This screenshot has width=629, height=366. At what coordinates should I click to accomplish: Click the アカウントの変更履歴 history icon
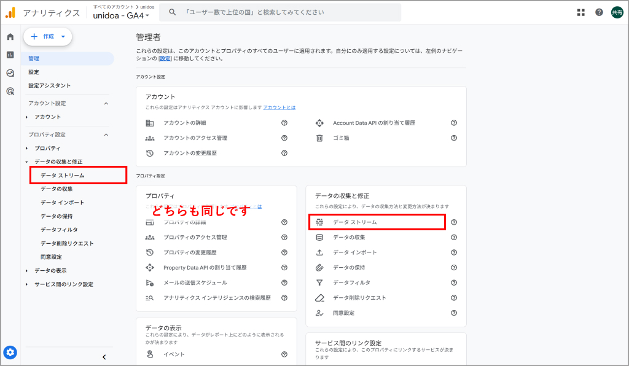coord(150,153)
